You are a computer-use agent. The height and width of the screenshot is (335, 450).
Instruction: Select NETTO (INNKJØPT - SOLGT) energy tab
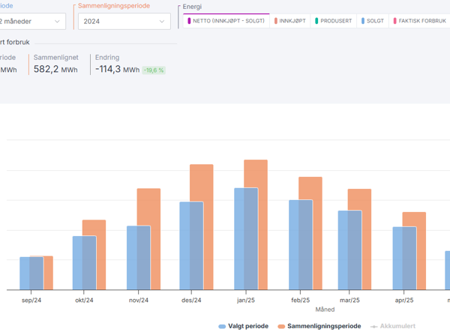[226, 22]
